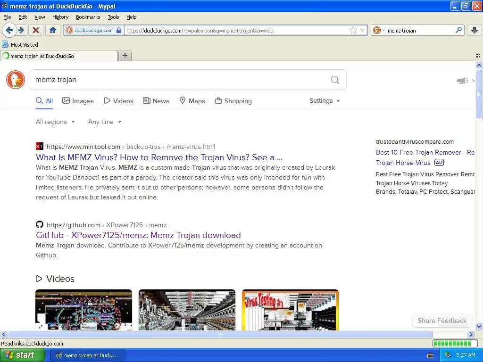Go forward with the forward arrow button
This screenshot has width=483, height=362.
(x=21, y=30)
